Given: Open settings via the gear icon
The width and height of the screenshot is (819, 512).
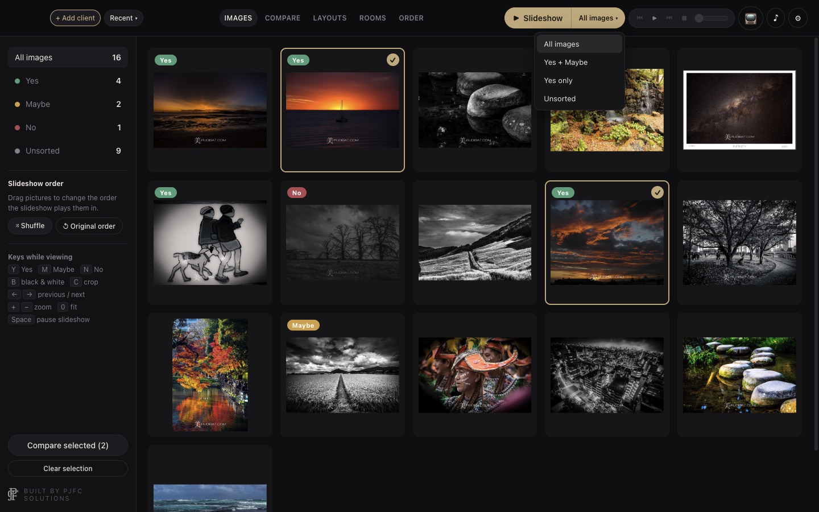Looking at the screenshot, I should click(798, 18).
